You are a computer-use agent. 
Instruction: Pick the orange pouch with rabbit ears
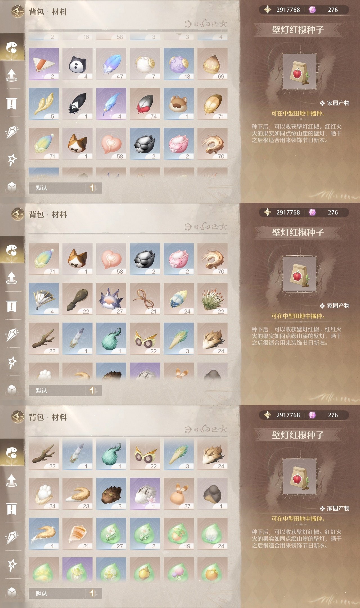179,494
